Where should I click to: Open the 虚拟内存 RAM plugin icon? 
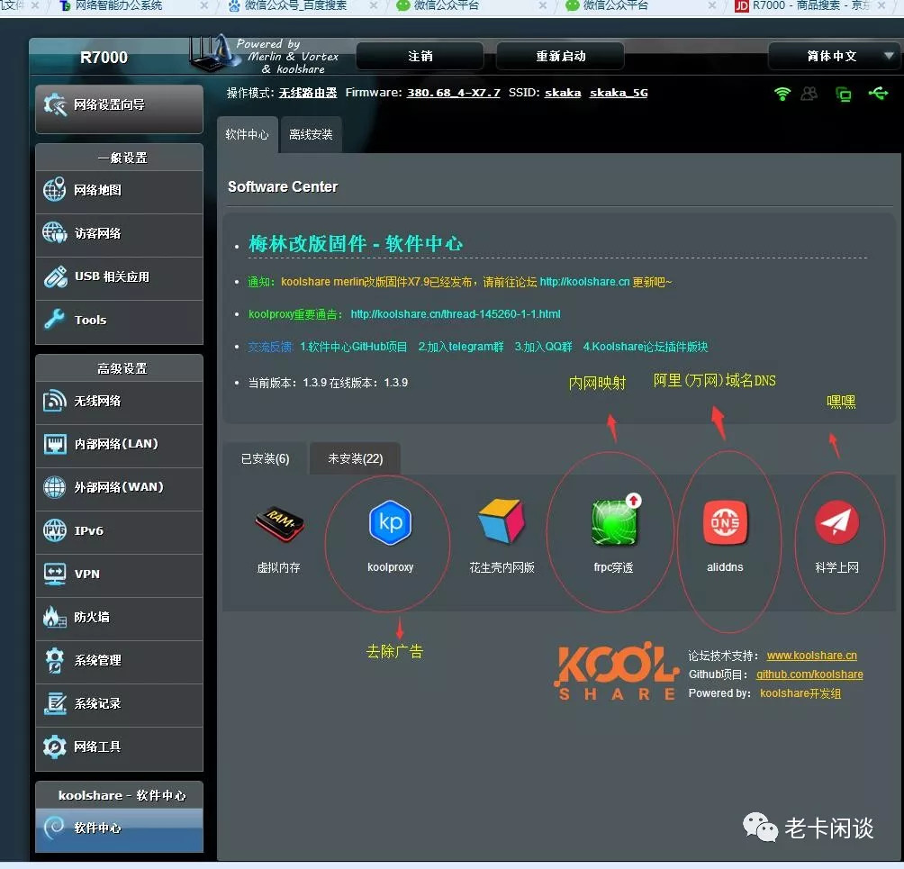pos(280,523)
